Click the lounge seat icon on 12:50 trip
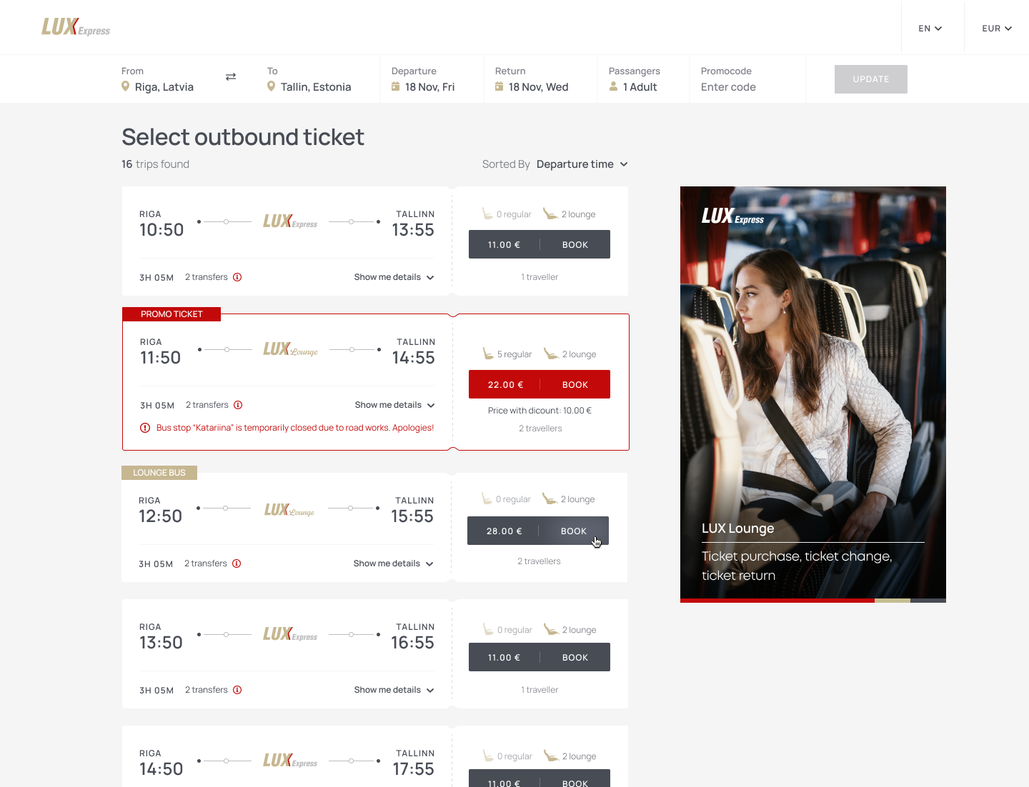 [550, 498]
